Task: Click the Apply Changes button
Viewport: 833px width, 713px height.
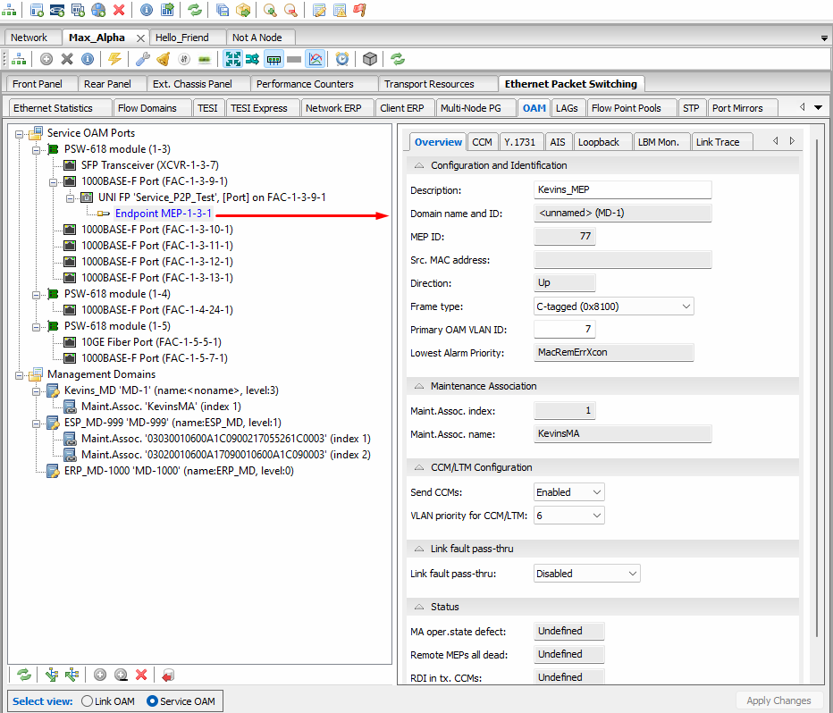Action: [x=778, y=700]
